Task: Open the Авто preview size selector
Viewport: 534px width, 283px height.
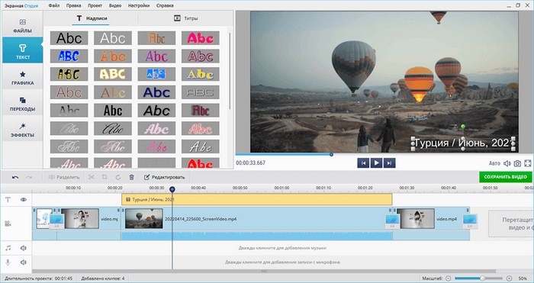Action: click(494, 163)
